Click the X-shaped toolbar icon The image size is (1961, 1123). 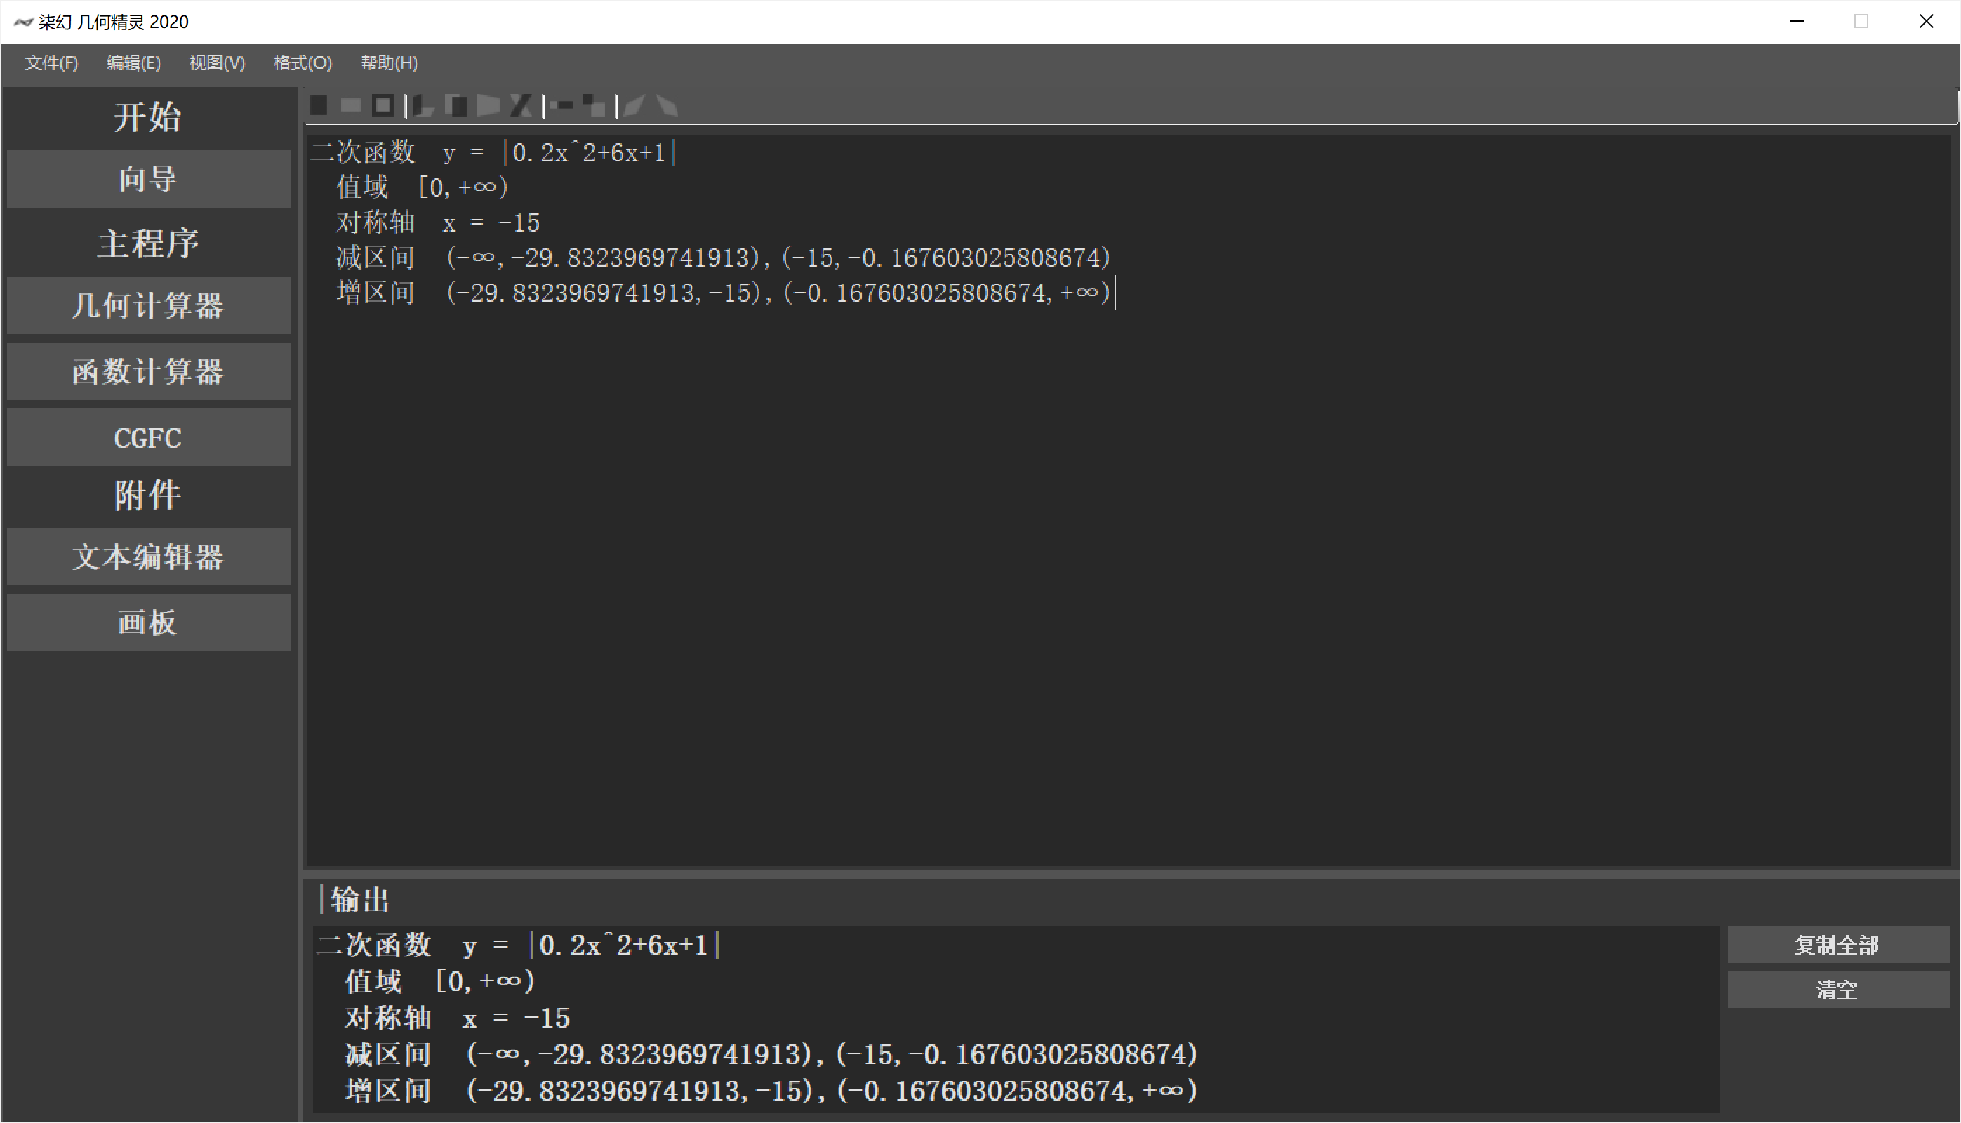[521, 106]
